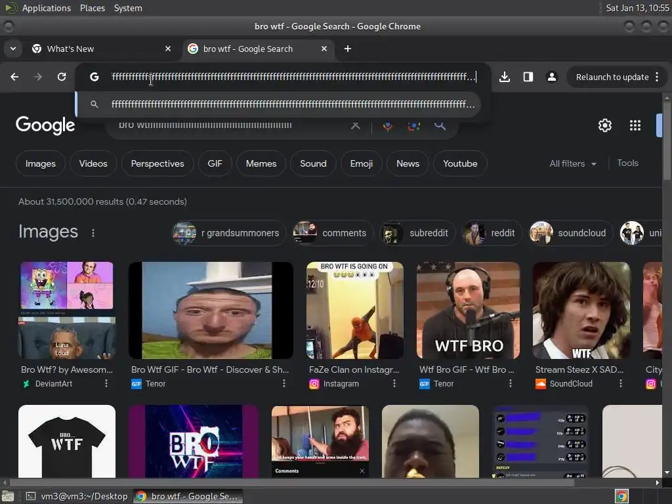This screenshot has width=672, height=504.
Task: Filter results by GIF
Action: coord(215,163)
